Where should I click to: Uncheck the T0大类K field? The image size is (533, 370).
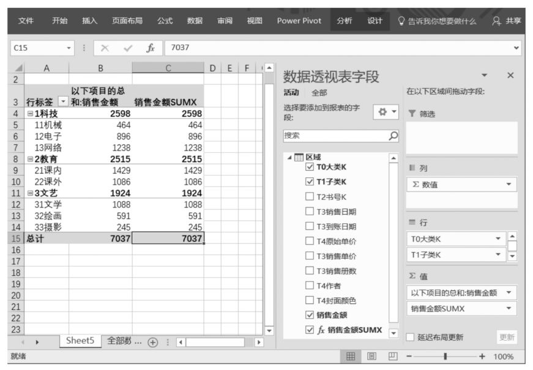309,167
